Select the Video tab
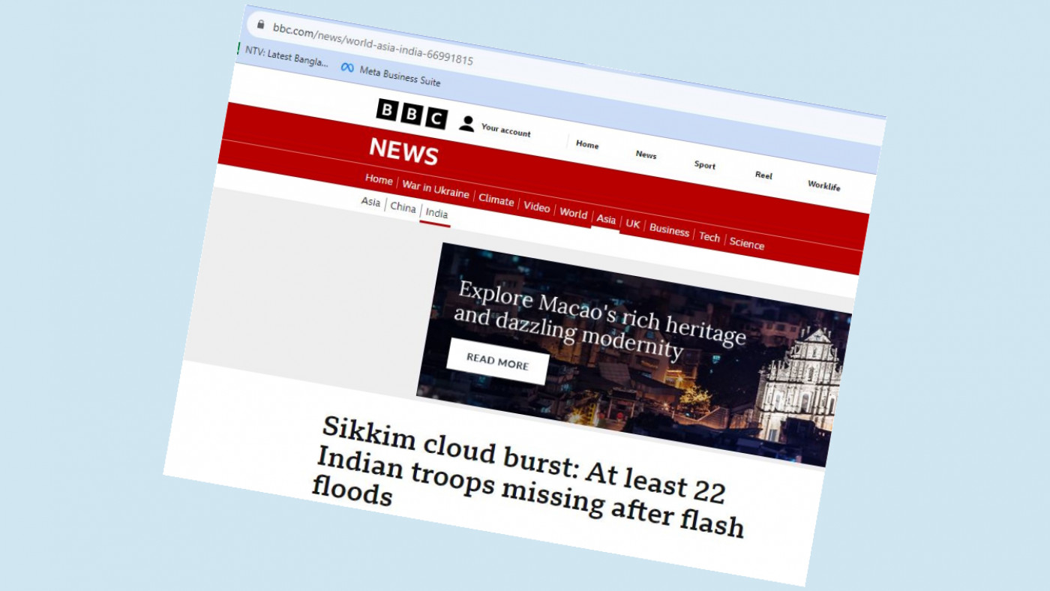Viewport: 1050px width, 591px height. point(537,207)
